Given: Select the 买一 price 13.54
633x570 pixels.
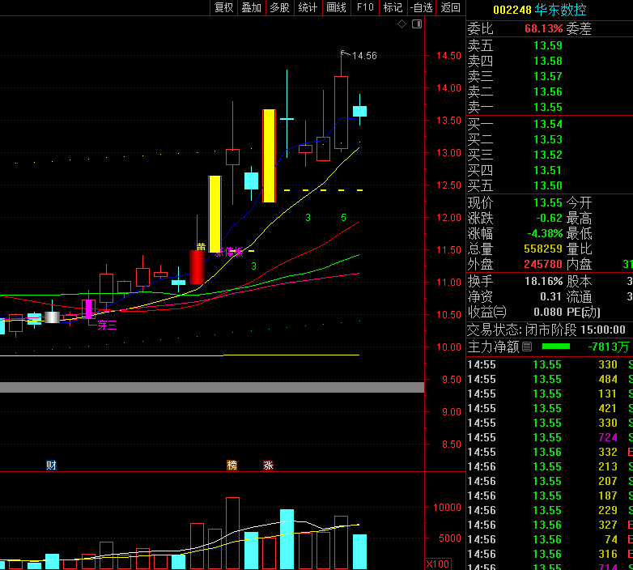Looking at the screenshot, I should (x=548, y=124).
